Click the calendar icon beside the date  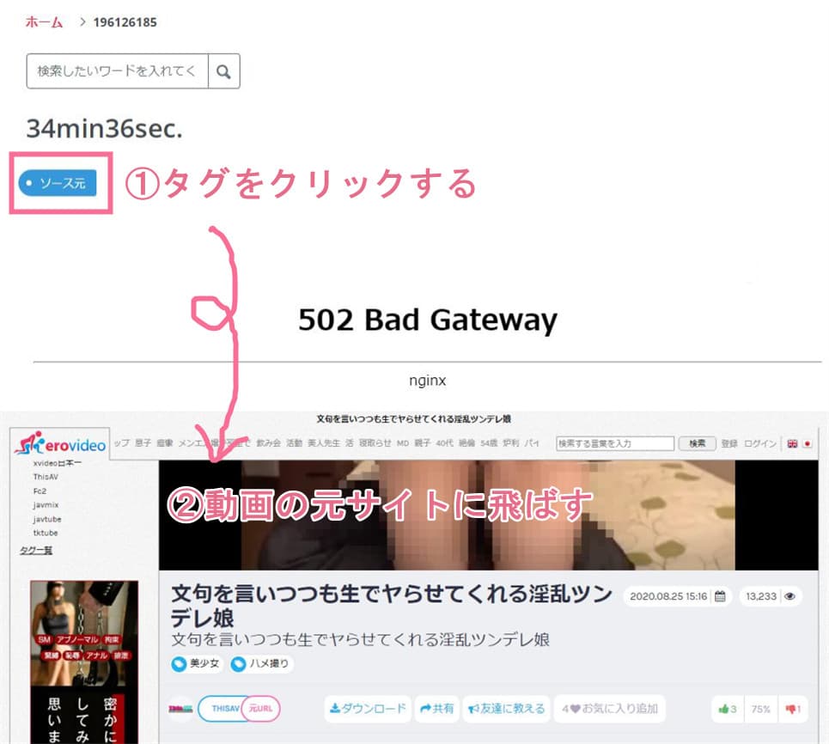point(720,596)
